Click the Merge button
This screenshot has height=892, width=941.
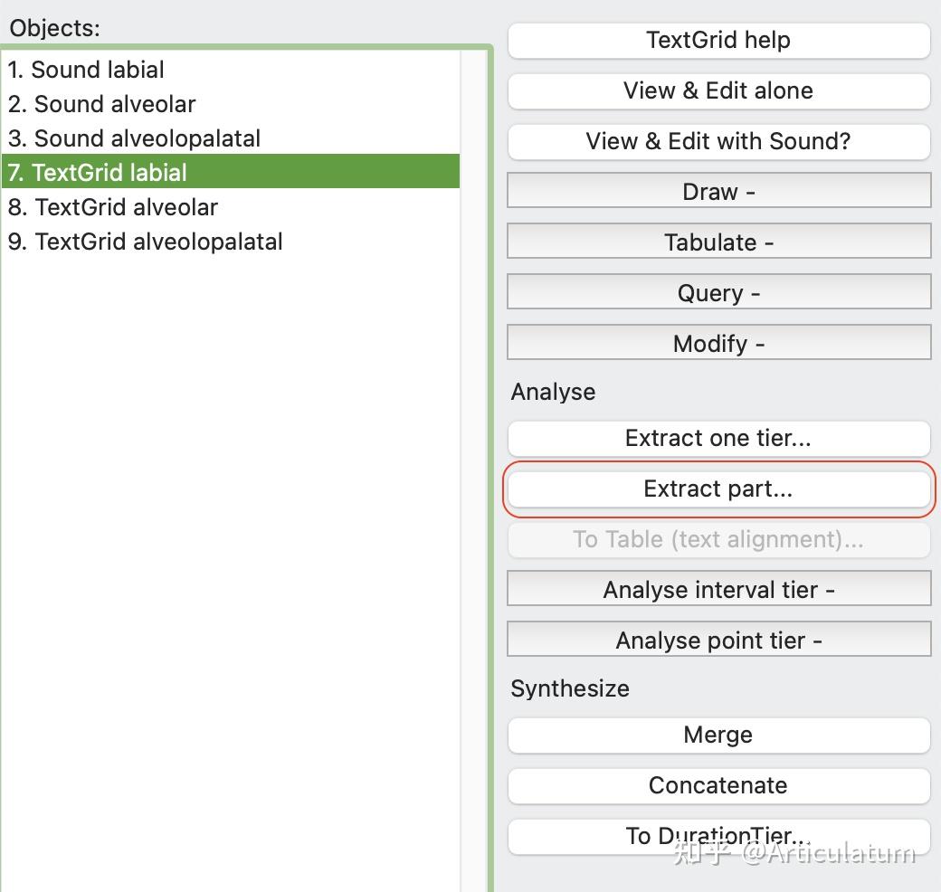click(718, 735)
